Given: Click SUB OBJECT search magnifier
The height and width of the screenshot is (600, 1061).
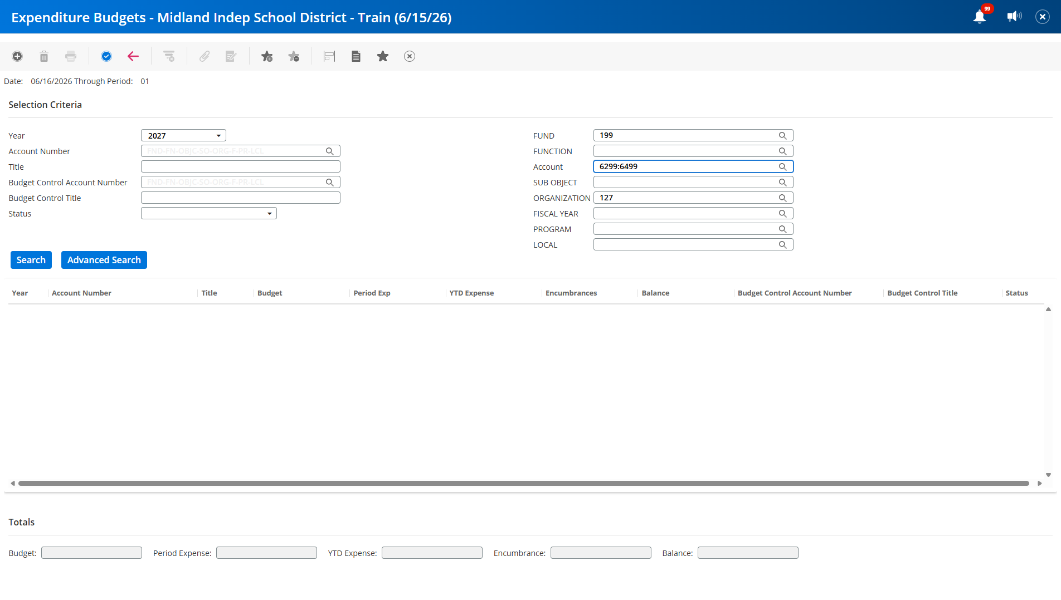Looking at the screenshot, I should [x=783, y=183].
